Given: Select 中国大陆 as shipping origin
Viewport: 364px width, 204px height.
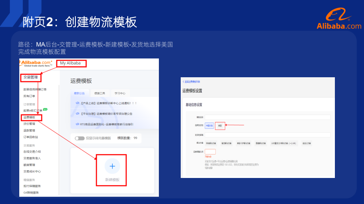Looking at the screenshot, I should (x=209, y=125).
